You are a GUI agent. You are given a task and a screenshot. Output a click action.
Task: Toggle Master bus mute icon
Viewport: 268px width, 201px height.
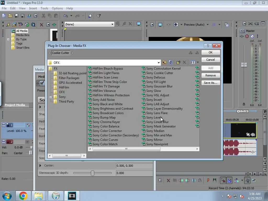click(x=252, y=36)
